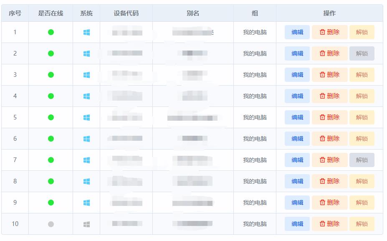Click 删除 for row 6
Viewport: 387px width, 241px height.
tap(330, 139)
